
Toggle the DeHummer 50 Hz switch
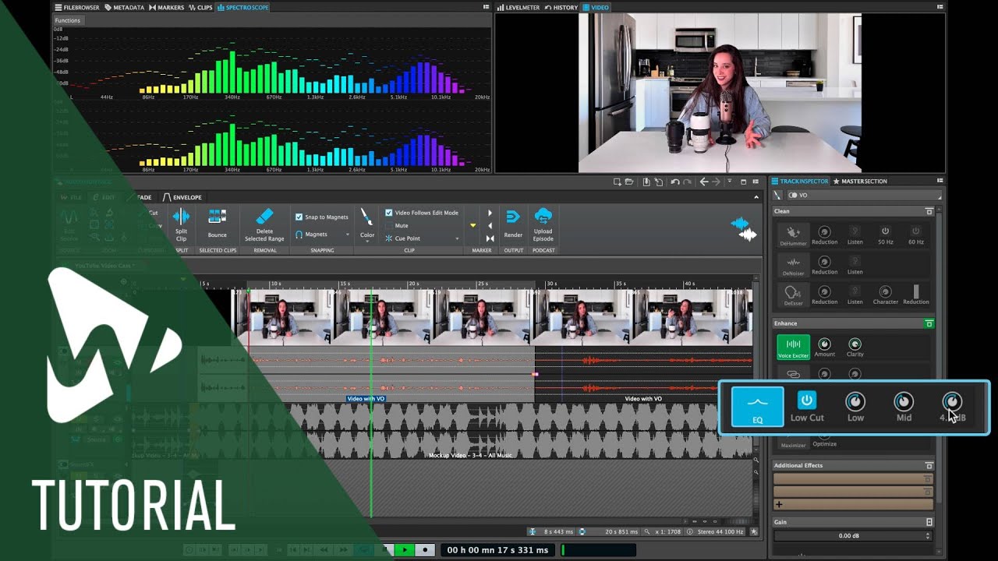(885, 231)
